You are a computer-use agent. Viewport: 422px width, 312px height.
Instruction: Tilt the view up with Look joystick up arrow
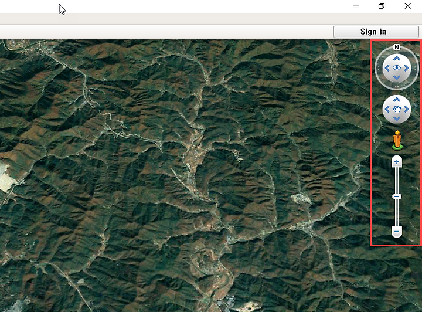point(397,59)
